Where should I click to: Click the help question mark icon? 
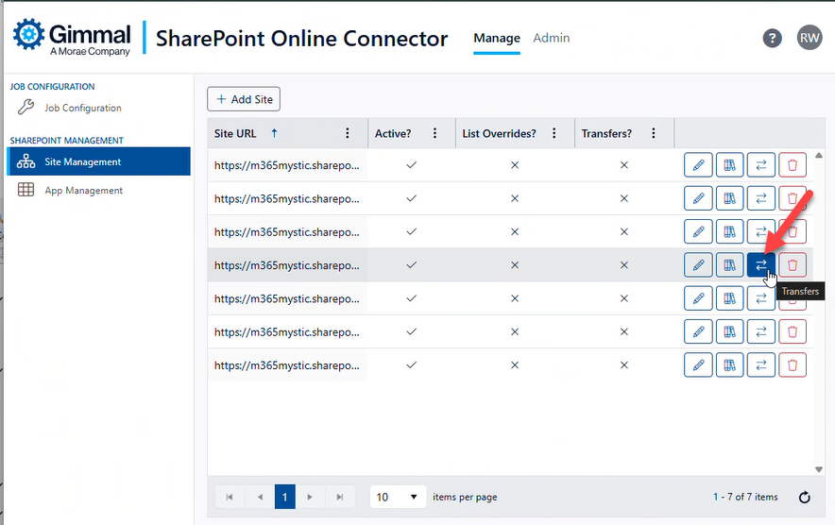pyautogui.click(x=772, y=38)
